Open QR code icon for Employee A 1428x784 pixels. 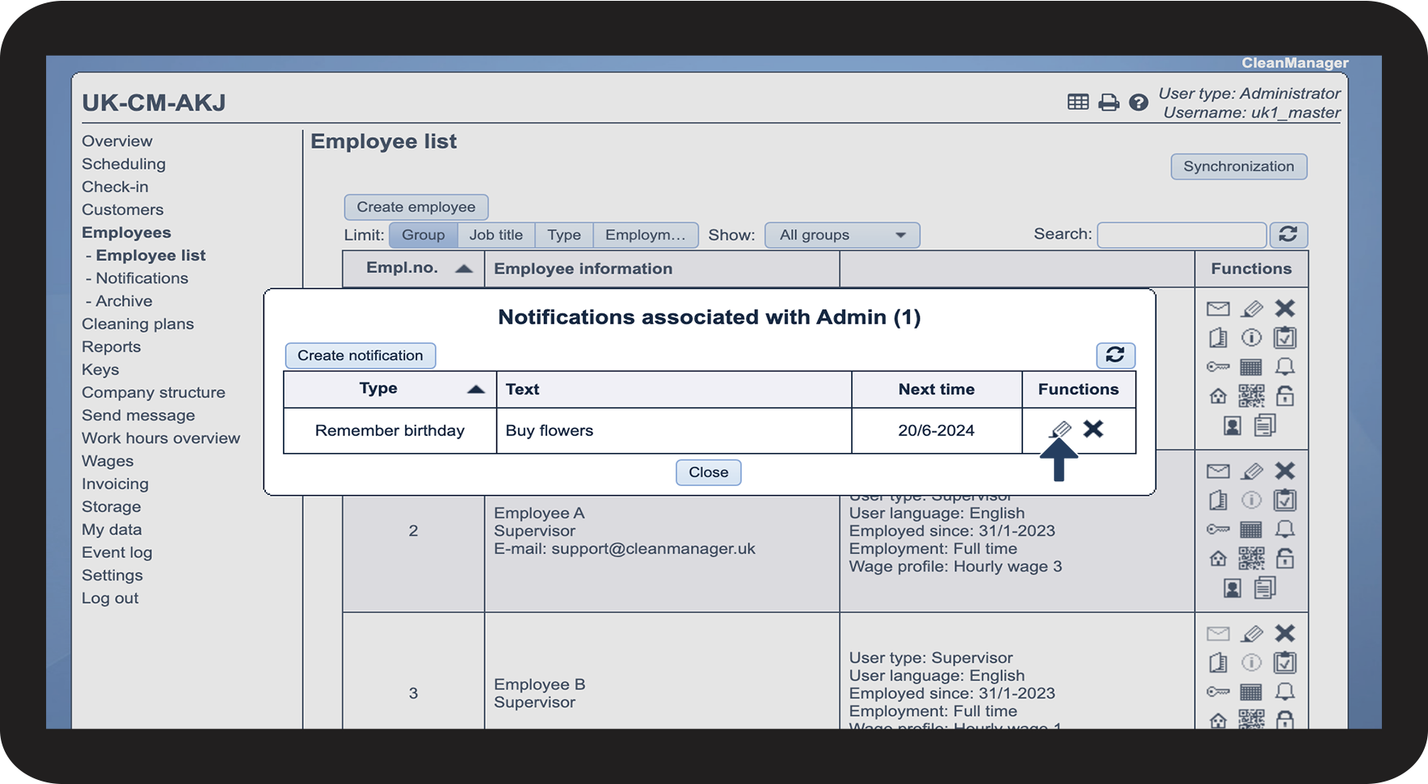pyautogui.click(x=1251, y=558)
